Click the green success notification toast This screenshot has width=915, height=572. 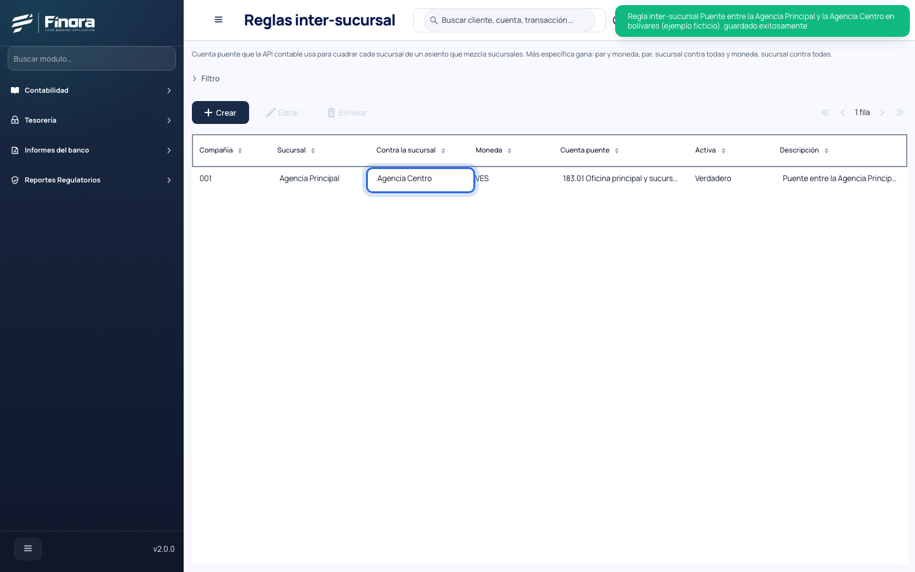(x=762, y=21)
